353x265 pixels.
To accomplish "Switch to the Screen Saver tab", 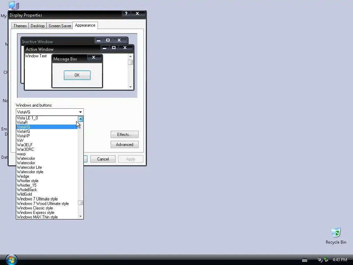I will 60,26.
